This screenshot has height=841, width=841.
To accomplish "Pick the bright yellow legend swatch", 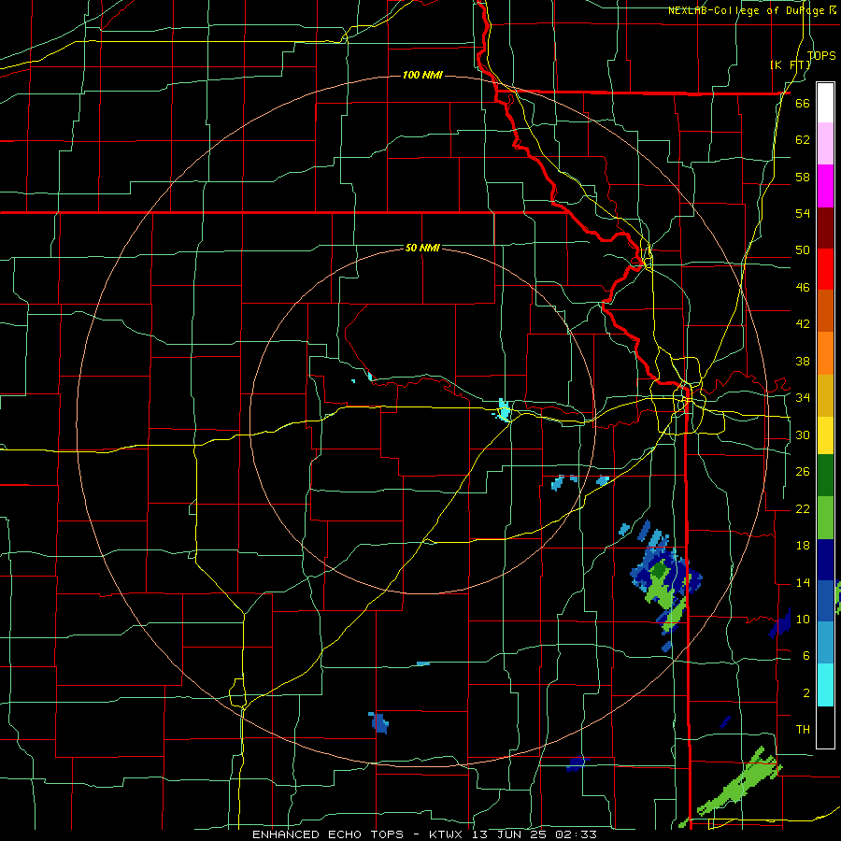I will [825, 435].
